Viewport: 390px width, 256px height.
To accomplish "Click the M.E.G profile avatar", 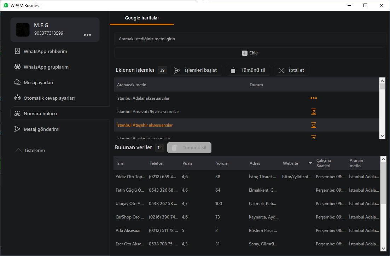I will coord(23,30).
